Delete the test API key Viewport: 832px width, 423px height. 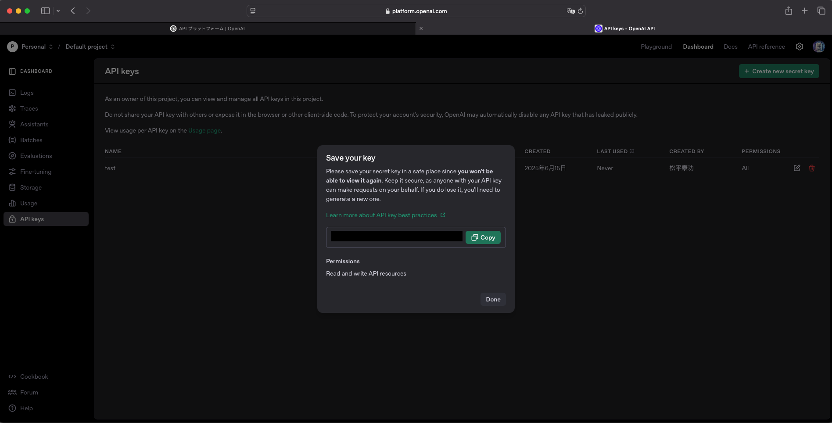point(812,168)
